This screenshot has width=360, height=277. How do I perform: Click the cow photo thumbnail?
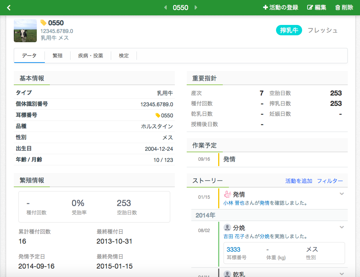pyautogui.click(x=25, y=31)
